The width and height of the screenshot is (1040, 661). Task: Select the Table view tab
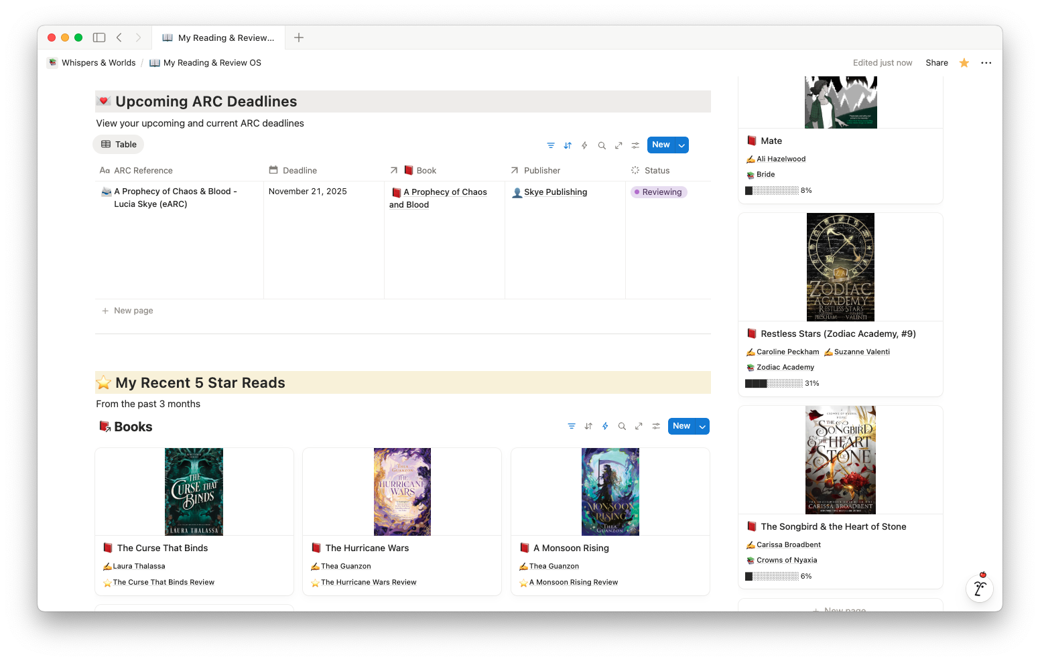click(x=119, y=145)
